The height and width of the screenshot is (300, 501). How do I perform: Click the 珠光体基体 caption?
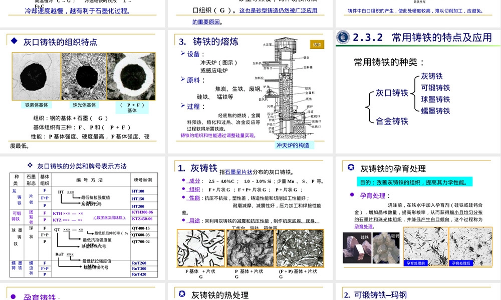point(84,105)
